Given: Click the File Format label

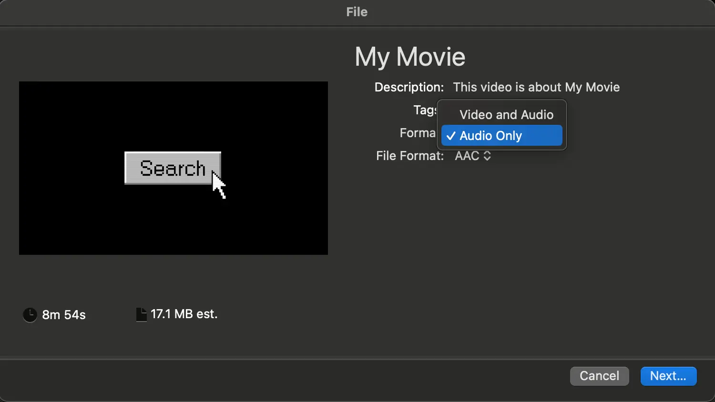Looking at the screenshot, I should (409, 156).
